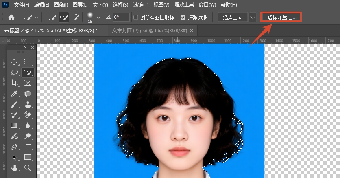Image resolution: width=340 pixels, height=178 pixels.
Task: Select the Spot Healing Brush tool
Action: (28, 94)
